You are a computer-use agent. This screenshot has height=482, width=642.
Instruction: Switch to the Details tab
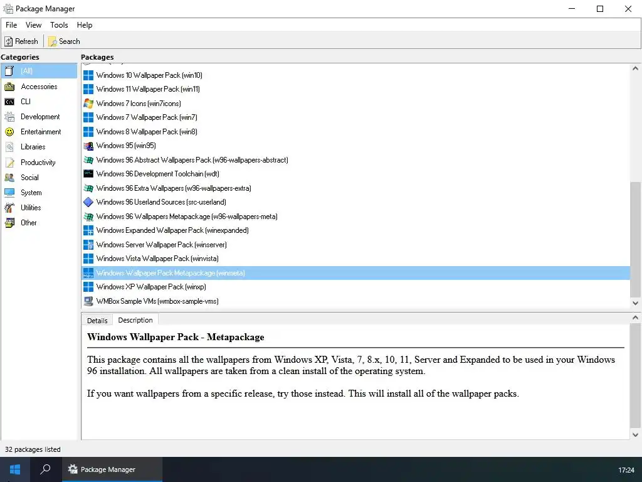(x=97, y=321)
